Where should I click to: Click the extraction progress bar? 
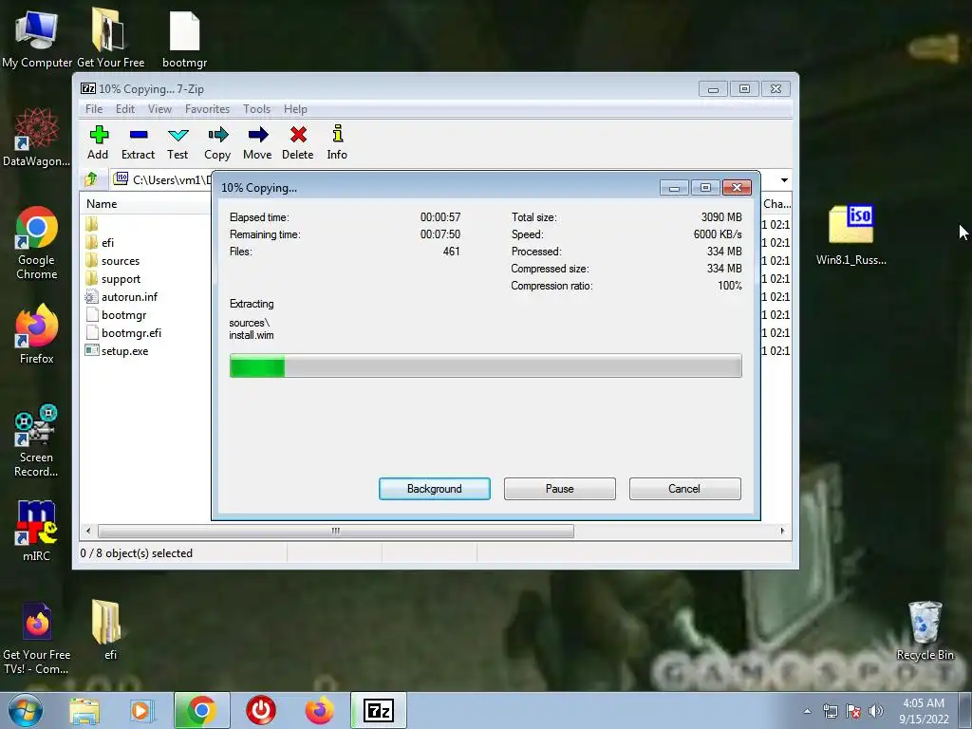tap(485, 365)
